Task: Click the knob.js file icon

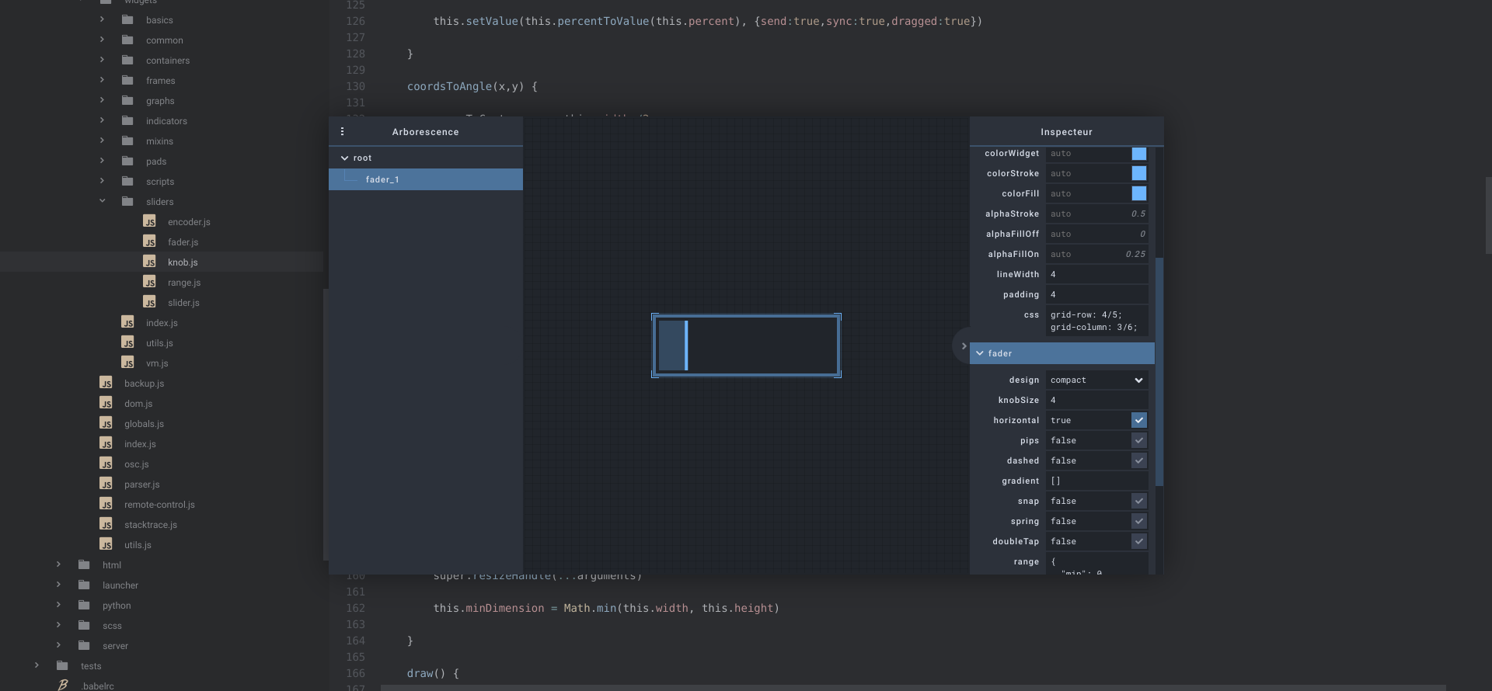Action: coord(149,262)
